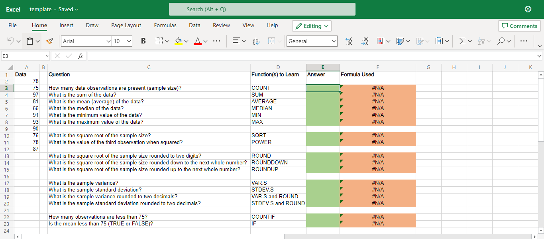544x239 pixels.
Task: Open the Formulas ribbon tab
Action: click(165, 26)
